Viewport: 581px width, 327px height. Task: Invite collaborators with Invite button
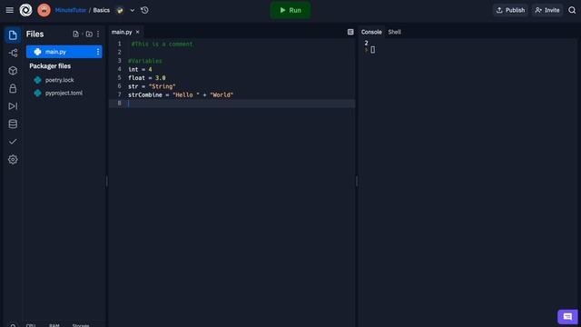pos(547,10)
